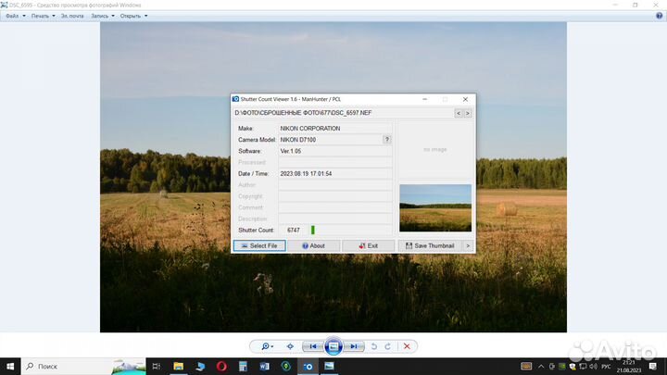Delete the photo with red X
This screenshot has height=375, width=667.
click(x=407, y=346)
